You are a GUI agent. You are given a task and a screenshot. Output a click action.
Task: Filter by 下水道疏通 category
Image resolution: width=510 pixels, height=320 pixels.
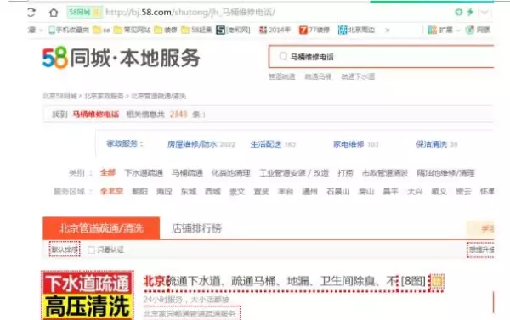144,173
